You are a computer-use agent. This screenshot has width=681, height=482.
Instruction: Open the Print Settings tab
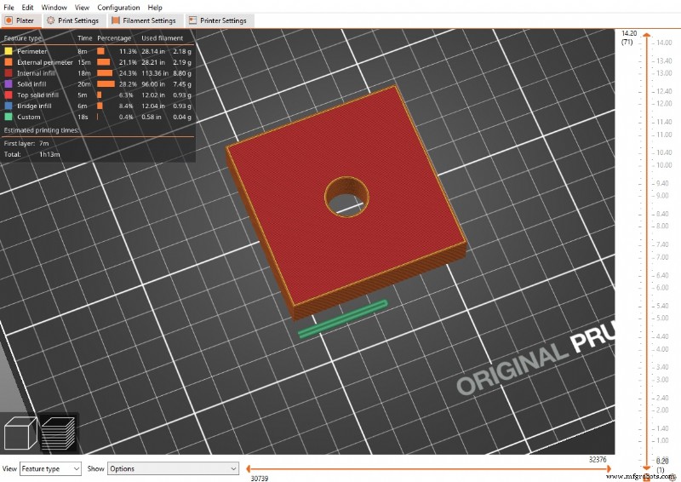(73, 20)
